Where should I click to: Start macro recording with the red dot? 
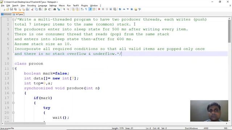pyautogui.click(x=99, y=9)
